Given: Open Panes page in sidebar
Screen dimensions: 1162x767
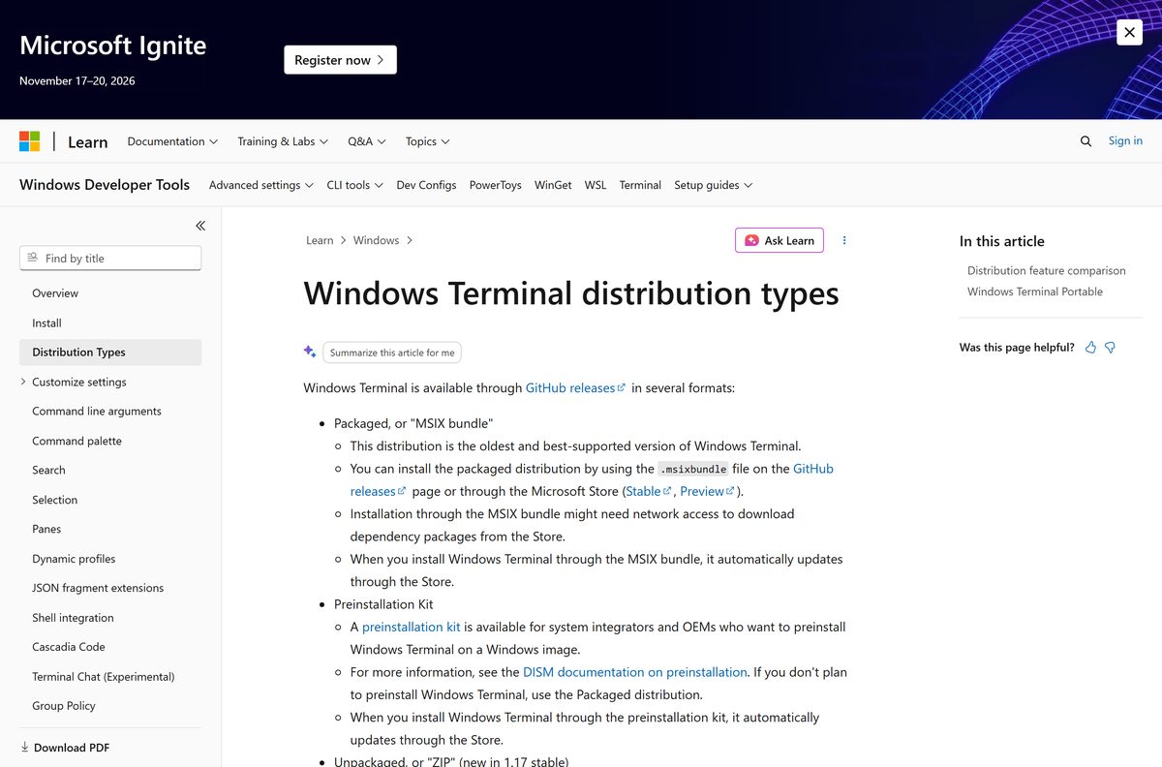Looking at the screenshot, I should (46, 530).
